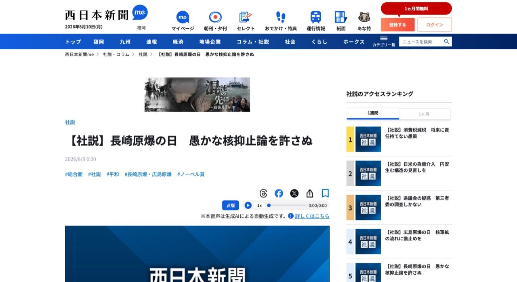
Task: Click the search magnifier icon
Action: coord(446,42)
